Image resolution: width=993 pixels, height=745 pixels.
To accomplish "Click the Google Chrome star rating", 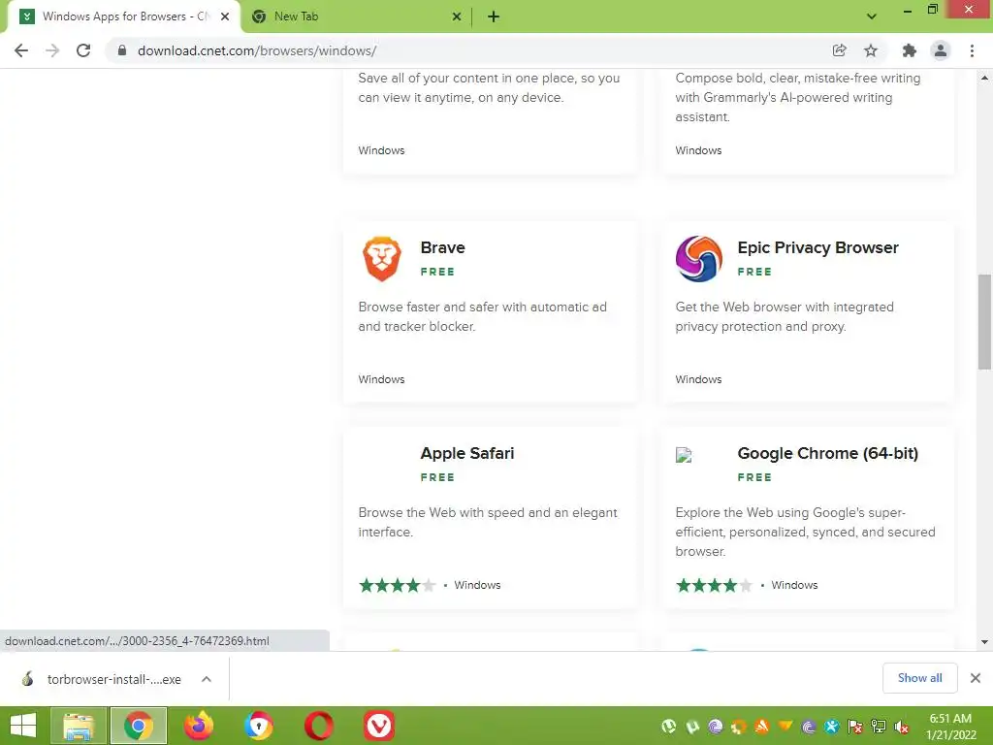I will [715, 585].
